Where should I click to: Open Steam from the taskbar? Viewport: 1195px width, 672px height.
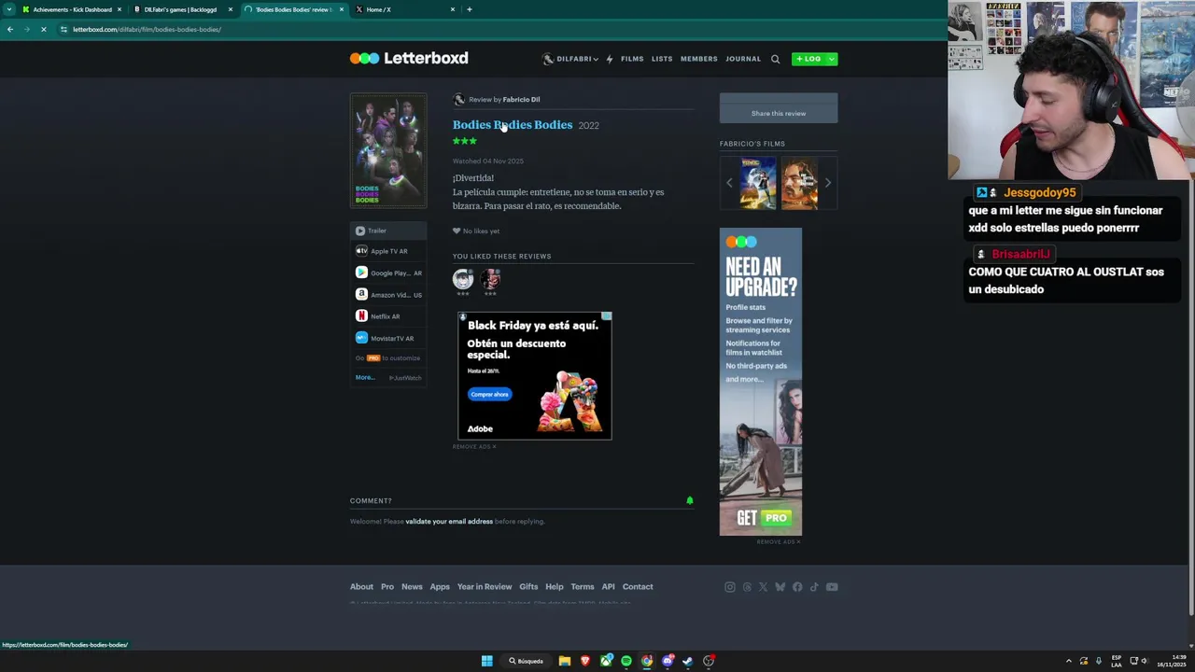tap(688, 661)
